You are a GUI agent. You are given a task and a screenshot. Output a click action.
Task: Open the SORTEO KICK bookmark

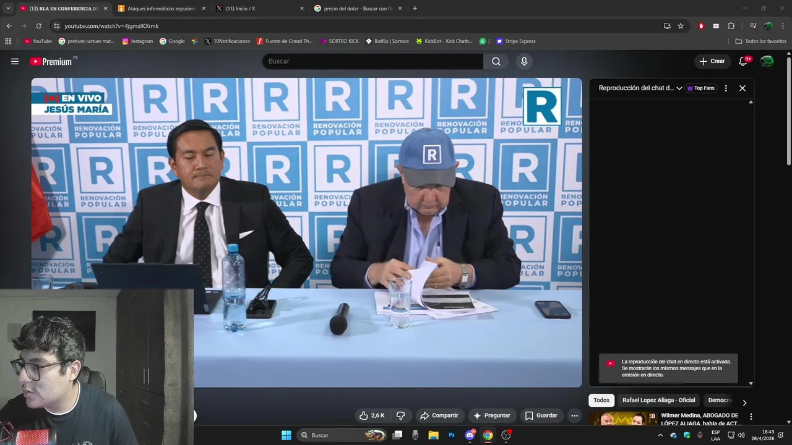(340, 41)
